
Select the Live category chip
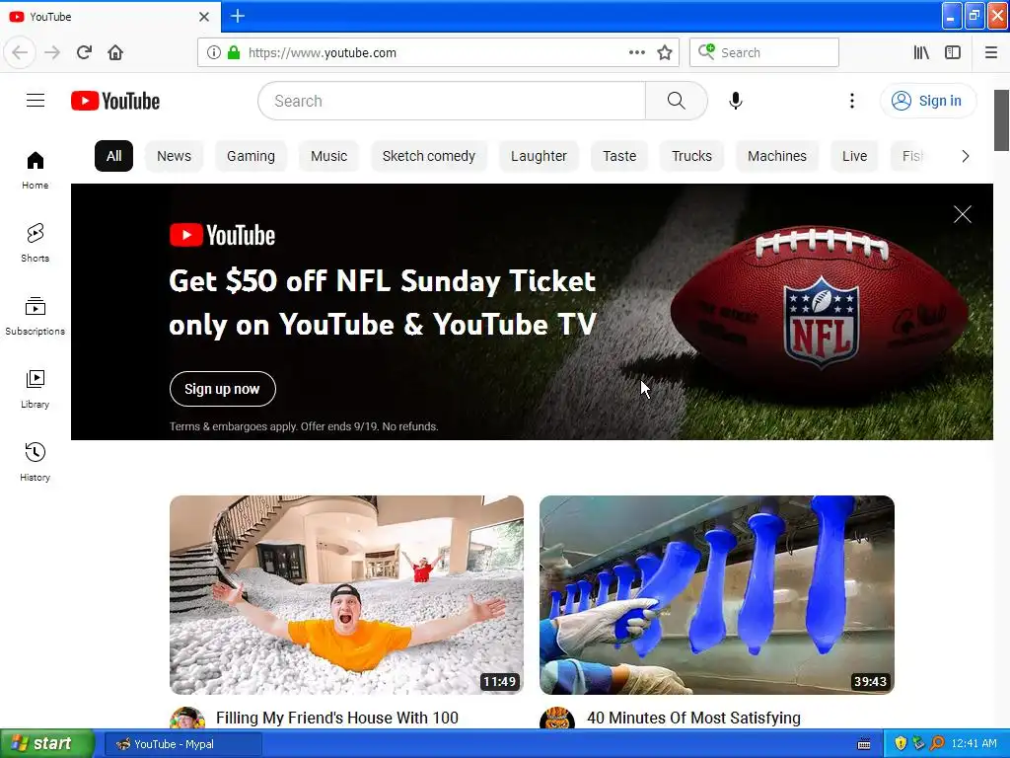pyautogui.click(x=854, y=156)
